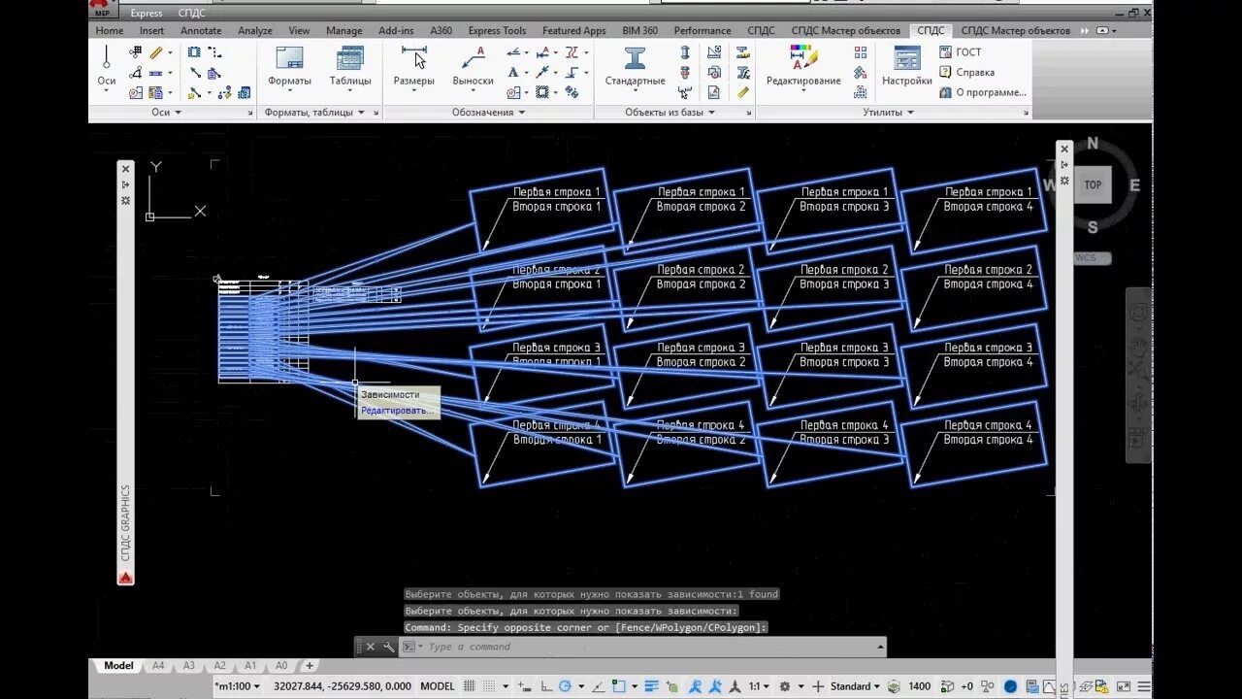The image size is (1242, 699).
Task: Toggle polar tracking in status bar
Action: coord(565,686)
